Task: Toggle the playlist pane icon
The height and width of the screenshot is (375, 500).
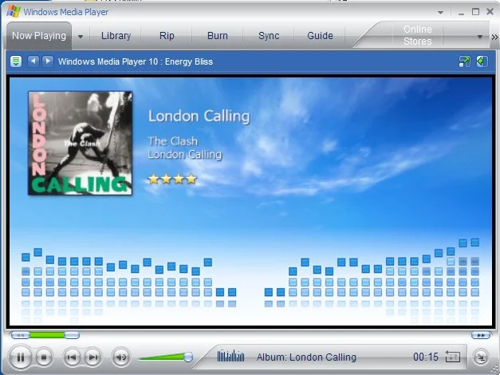Action: click(x=482, y=61)
